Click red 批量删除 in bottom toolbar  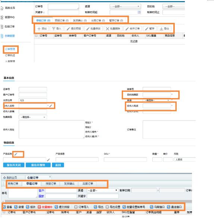pos(45,207)
